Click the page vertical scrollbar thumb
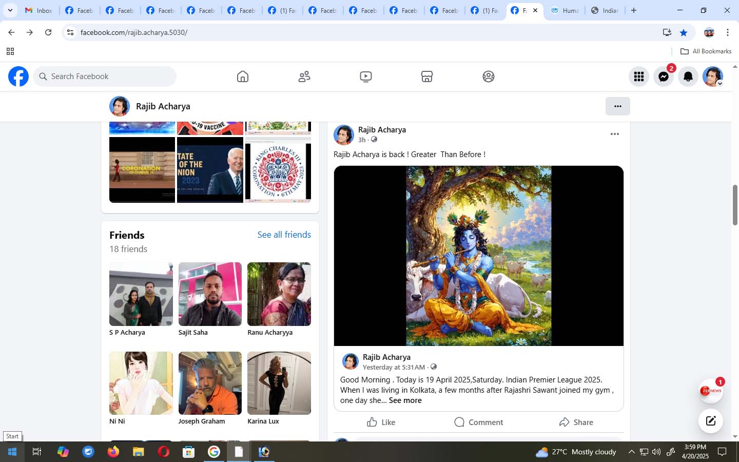The height and width of the screenshot is (462, 739). [735, 205]
